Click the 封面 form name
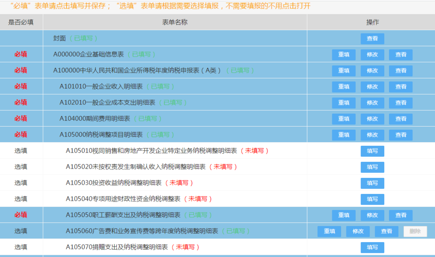This screenshot has height=257, width=435. coord(59,38)
